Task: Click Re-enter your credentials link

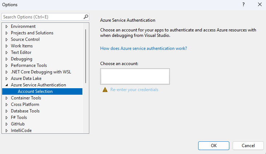Action: (134, 90)
